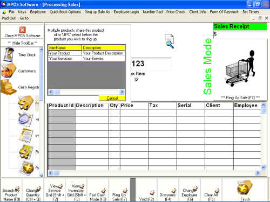Click the ItemName column header
Viewport: 270px width, 202px height.
point(65,48)
